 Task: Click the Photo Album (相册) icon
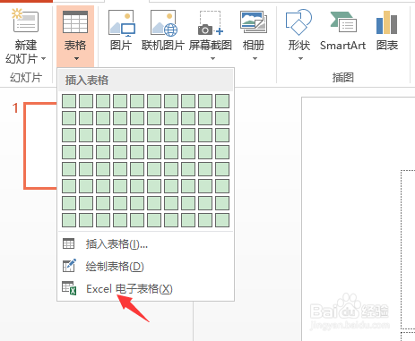(254, 22)
